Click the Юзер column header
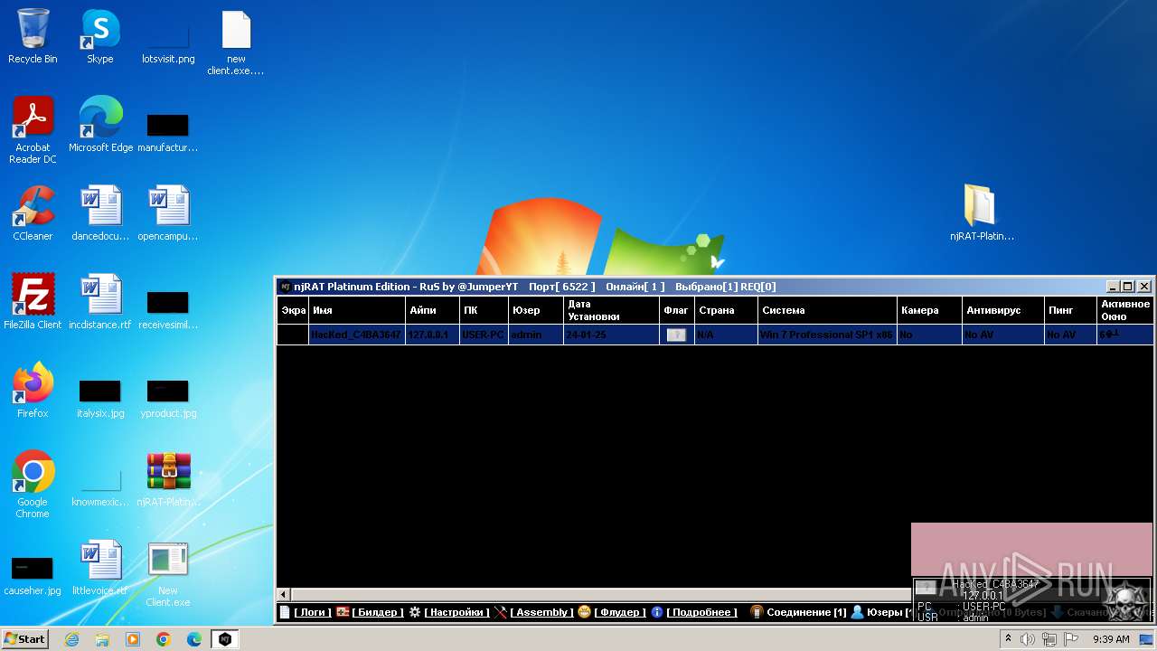This screenshot has height=651, width=1157. click(x=535, y=310)
